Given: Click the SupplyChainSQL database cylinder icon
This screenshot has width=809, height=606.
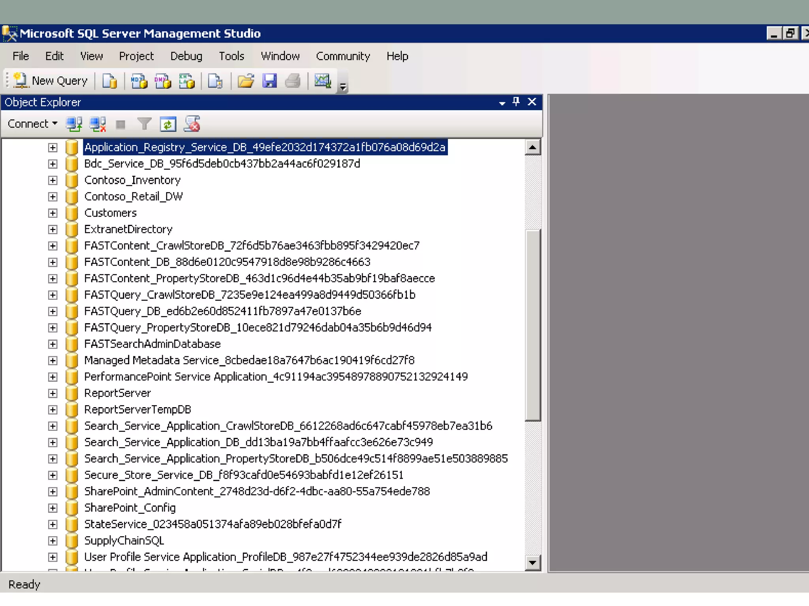Looking at the screenshot, I should point(71,541).
